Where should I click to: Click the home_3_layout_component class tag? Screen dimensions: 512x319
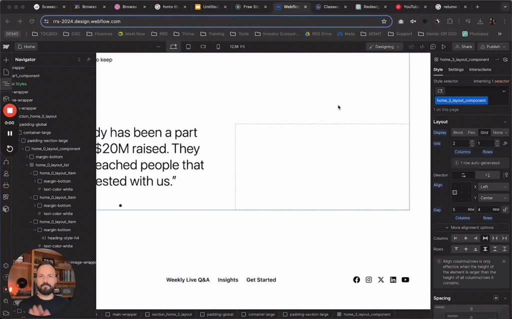click(460, 100)
